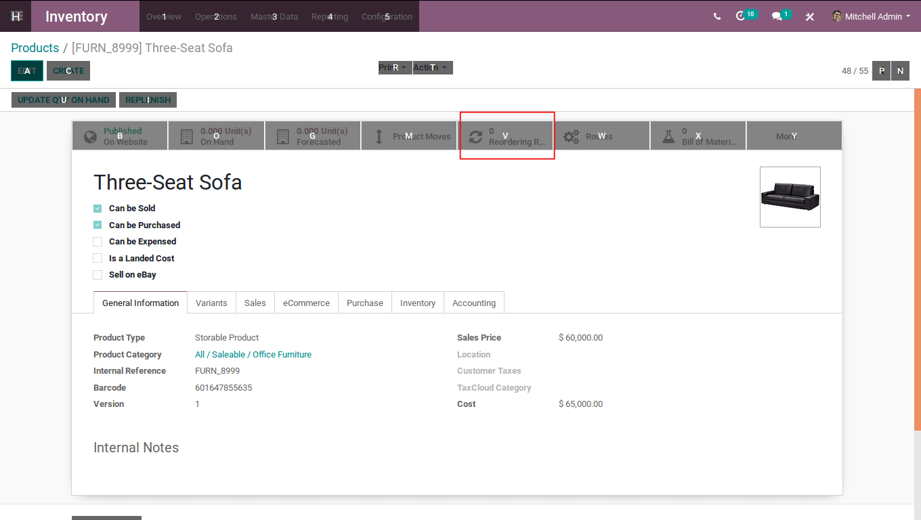Open the Configuration menu
Screen dimensions: 921x520
(x=387, y=16)
